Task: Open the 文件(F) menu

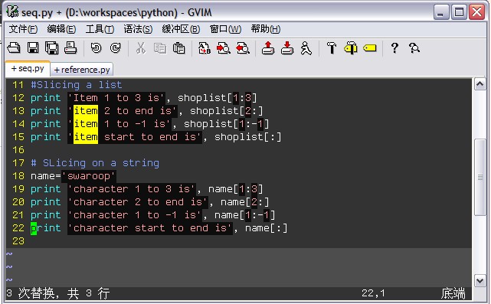Action: 23,29
